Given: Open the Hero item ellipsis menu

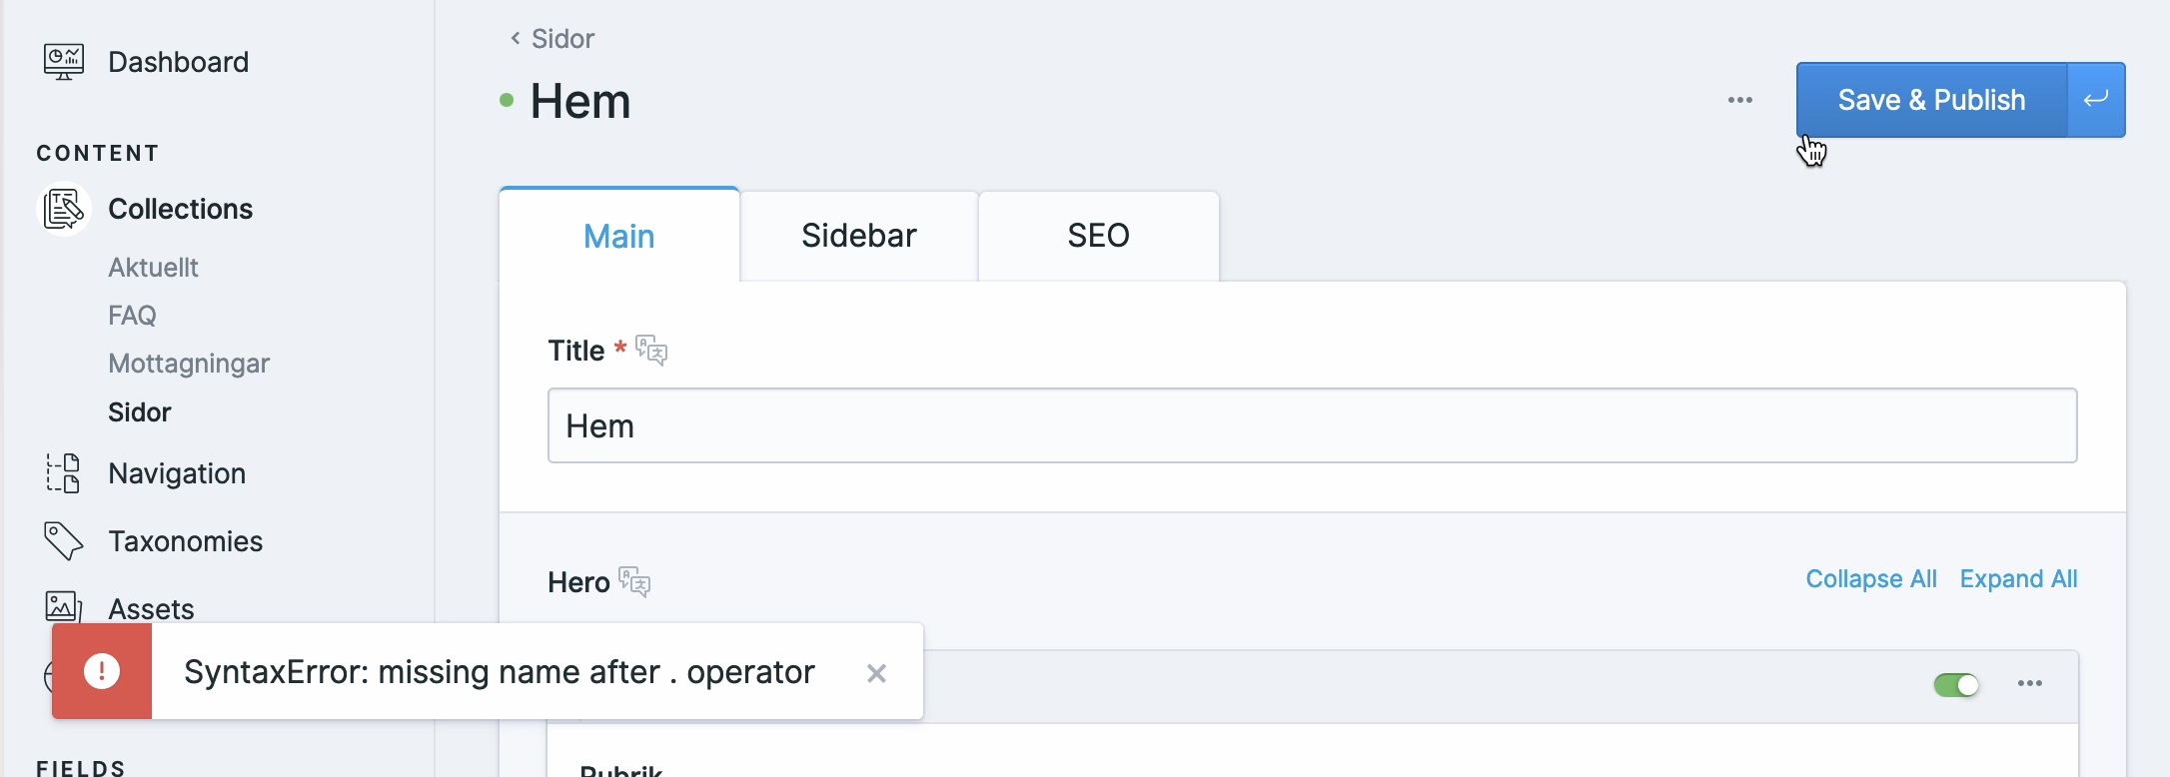Looking at the screenshot, I should click(2031, 683).
